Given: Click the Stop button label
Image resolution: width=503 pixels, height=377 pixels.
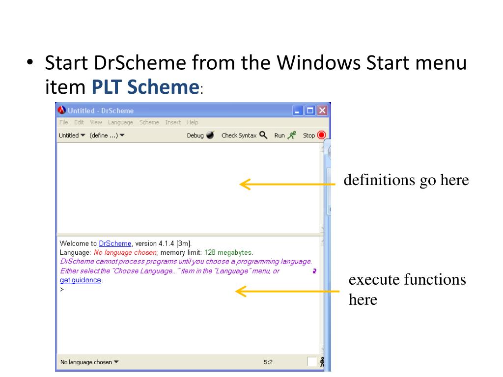Looking at the screenshot, I should [309, 135].
